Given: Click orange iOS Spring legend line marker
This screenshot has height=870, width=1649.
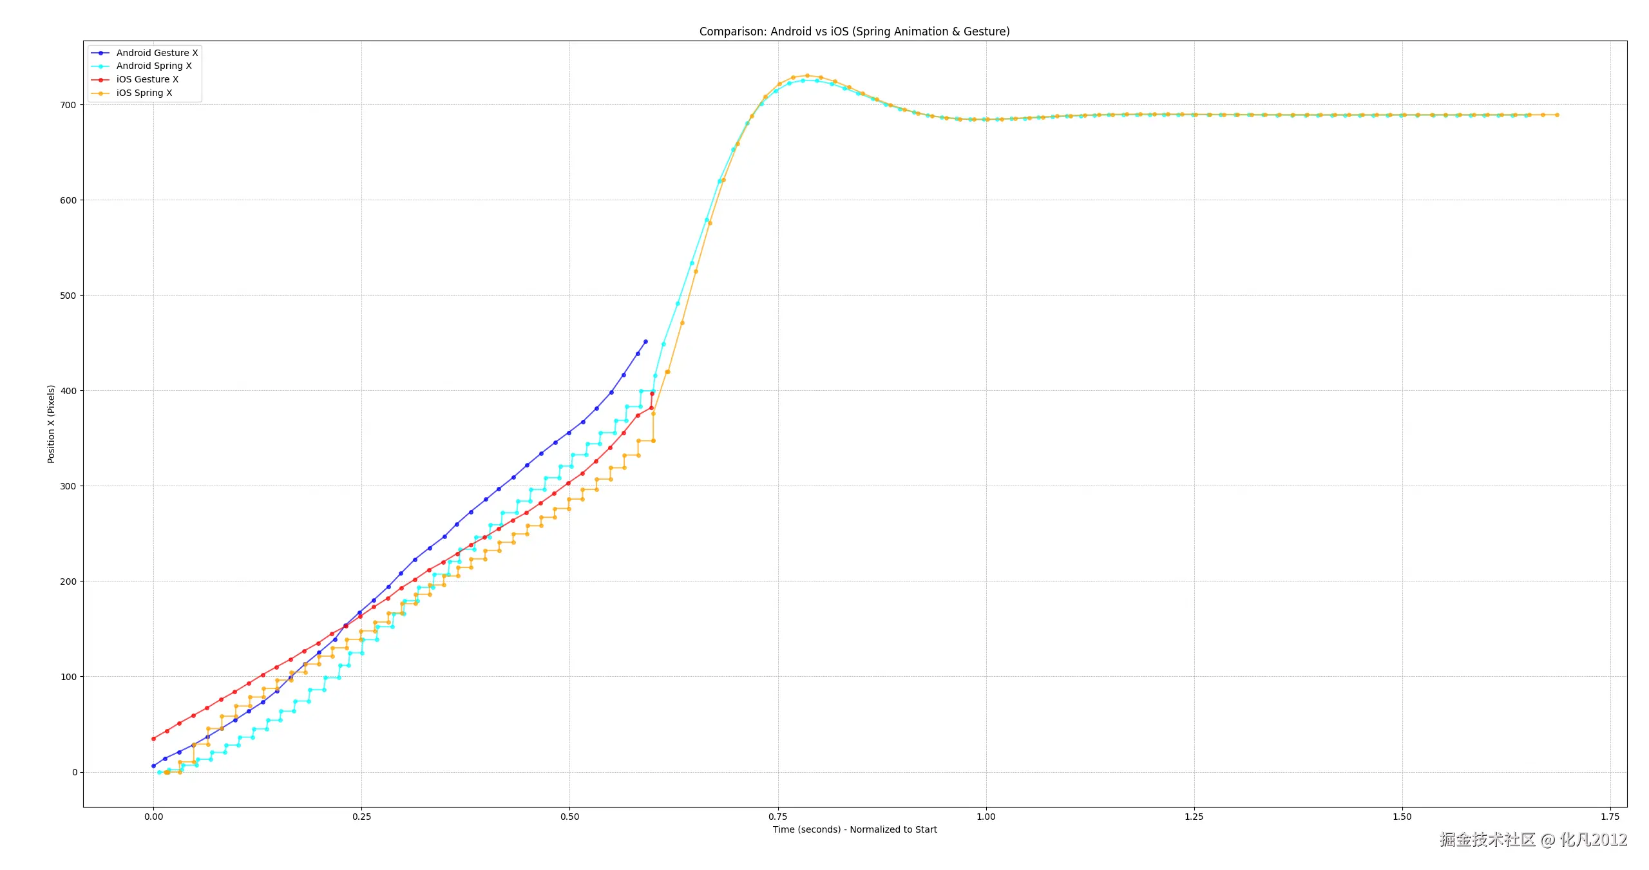Looking at the screenshot, I should tap(100, 93).
